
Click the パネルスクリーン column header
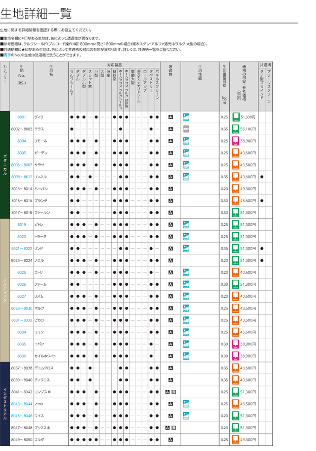157,84
